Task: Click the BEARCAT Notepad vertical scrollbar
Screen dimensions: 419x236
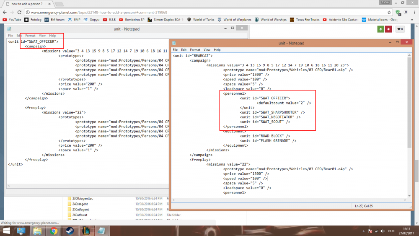Action: tap(409, 105)
